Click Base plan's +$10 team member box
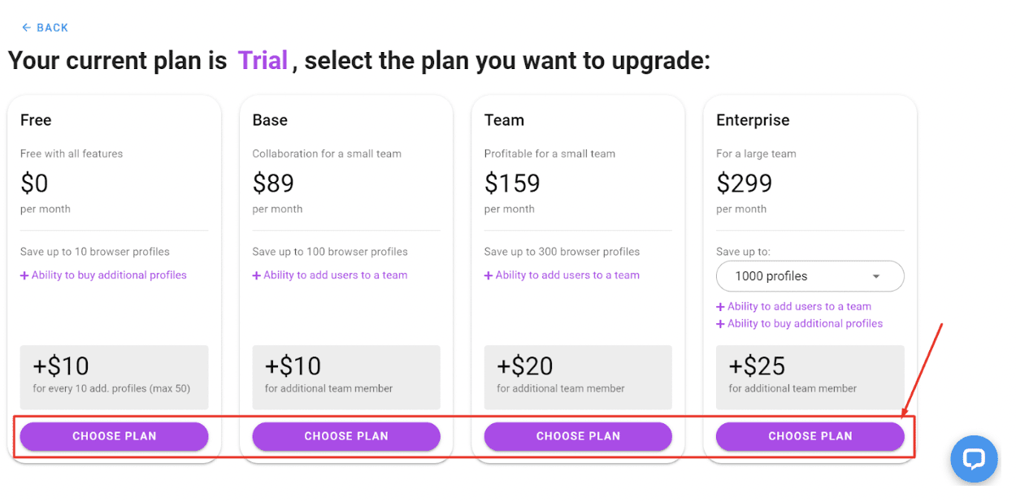 click(x=346, y=377)
